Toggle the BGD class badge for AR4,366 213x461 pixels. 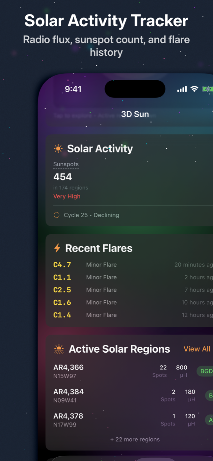tap(205, 371)
